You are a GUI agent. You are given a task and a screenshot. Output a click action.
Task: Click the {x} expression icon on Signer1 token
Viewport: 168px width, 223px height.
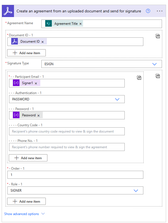tap(16, 82)
